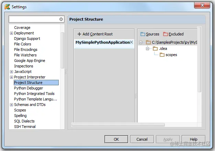The height and width of the screenshot is (151, 215).
Task: Open the SQL Dialects settings page
Action: tap(24, 121)
